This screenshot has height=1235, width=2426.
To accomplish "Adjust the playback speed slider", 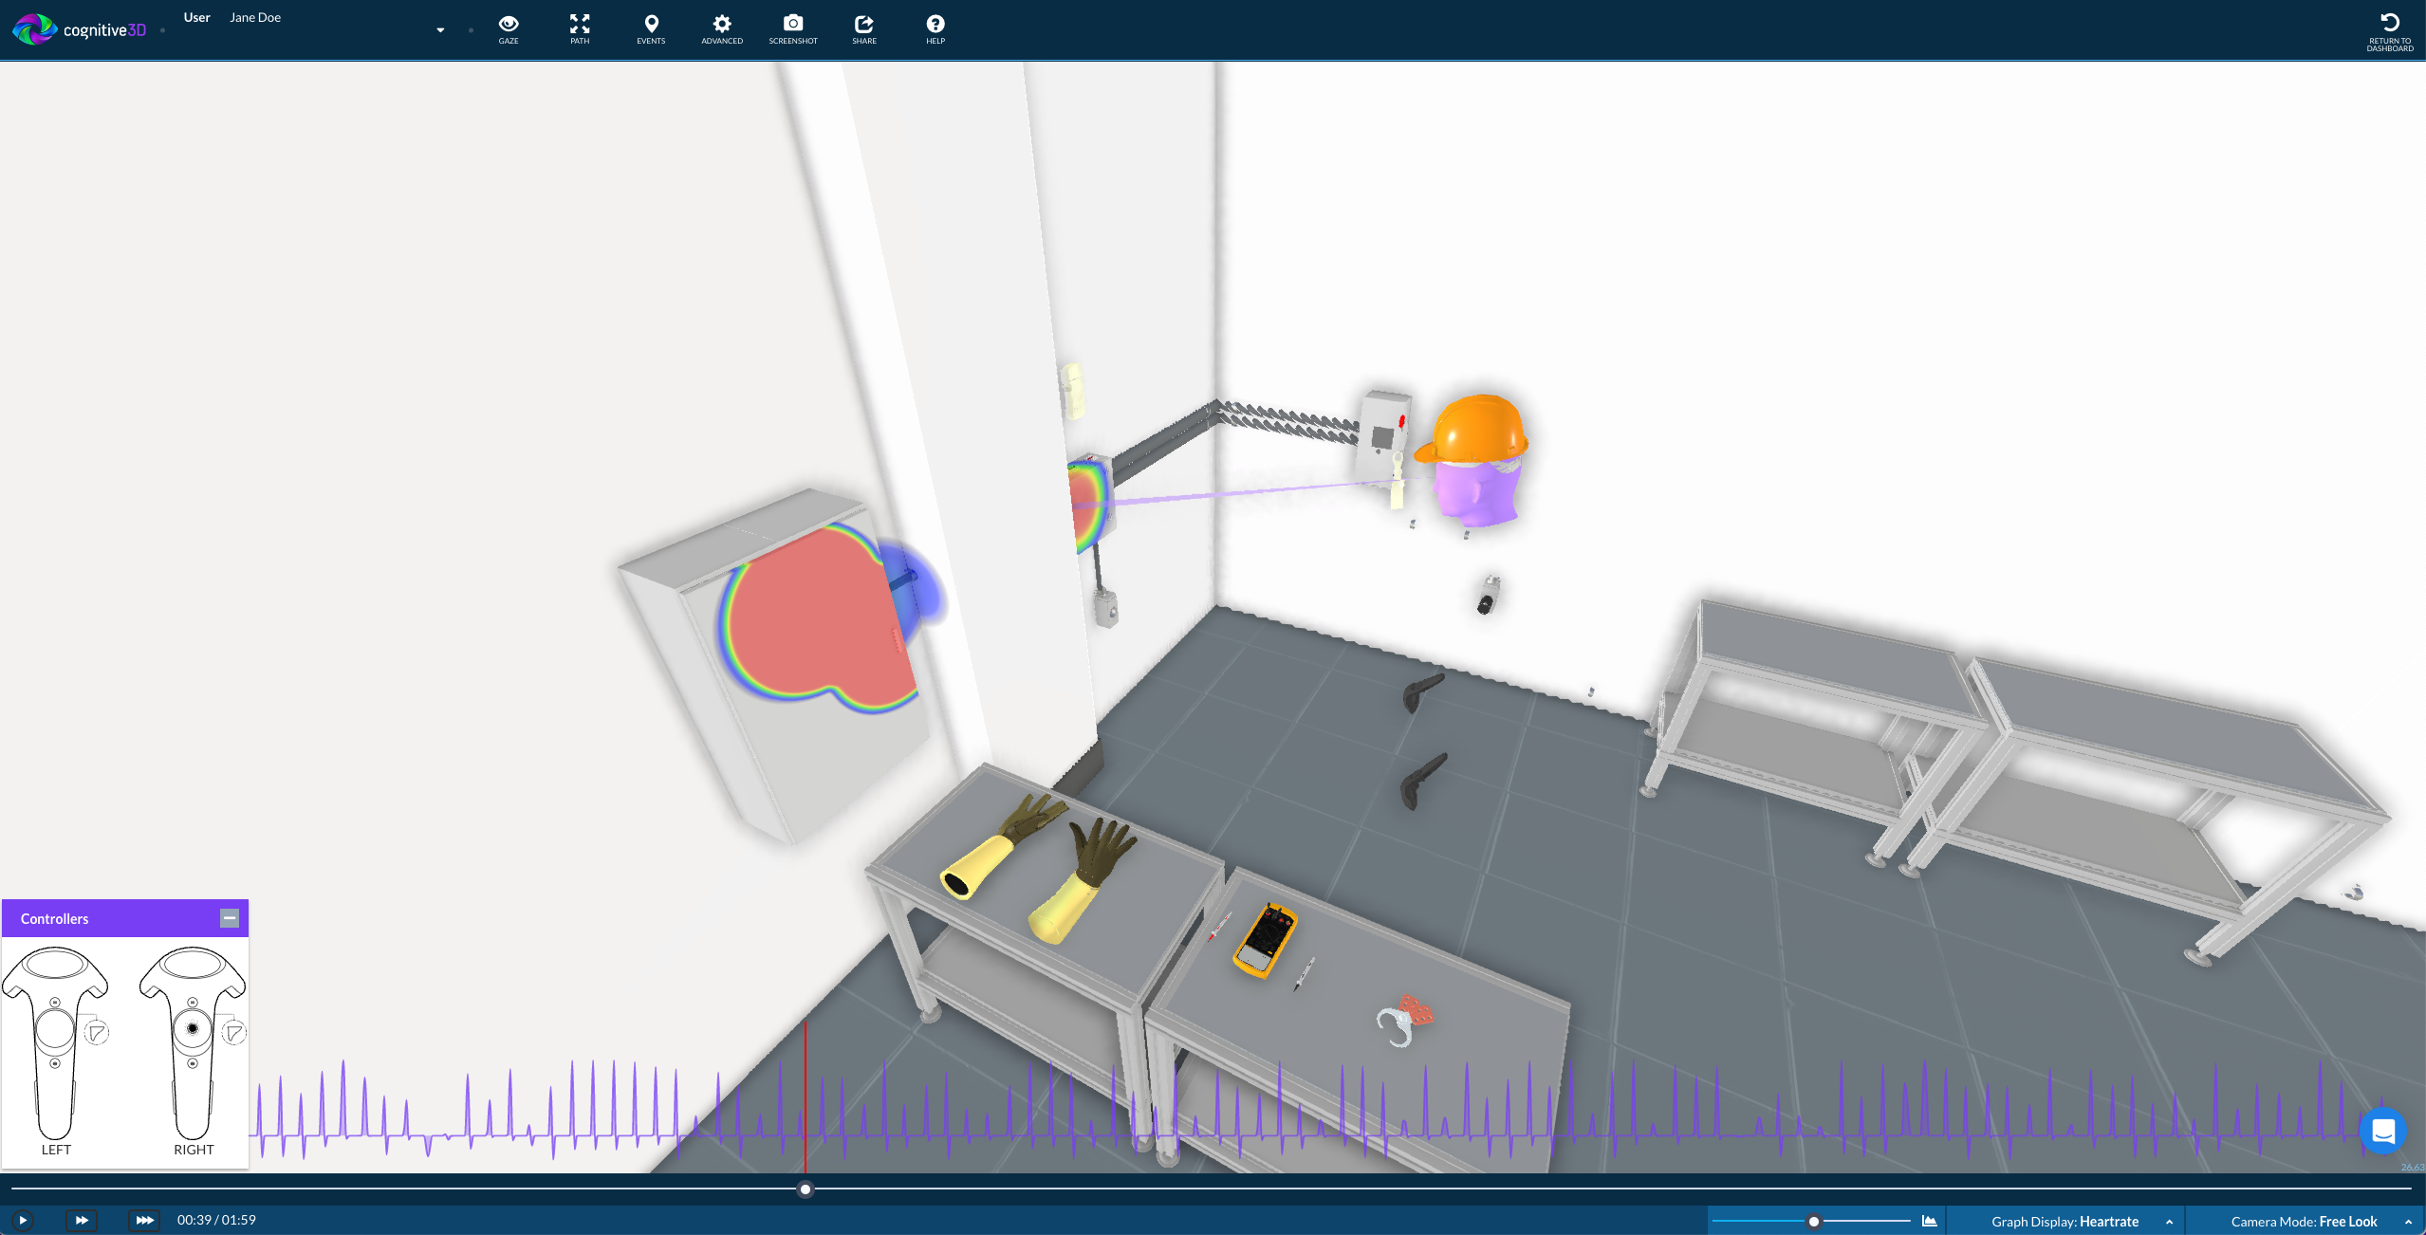I will click(x=1813, y=1222).
